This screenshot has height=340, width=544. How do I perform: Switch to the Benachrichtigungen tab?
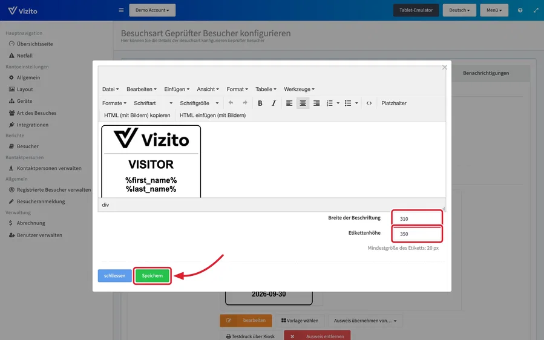tap(486, 73)
